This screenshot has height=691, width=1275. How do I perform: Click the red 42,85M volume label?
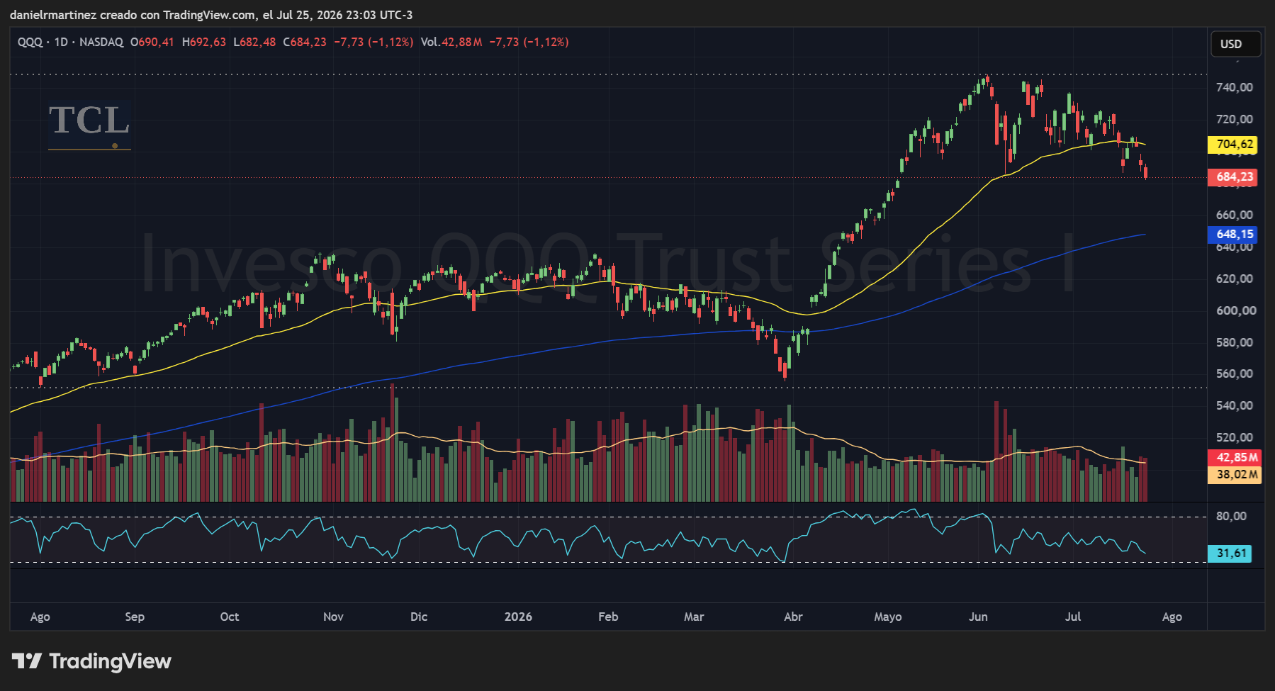click(x=1234, y=458)
